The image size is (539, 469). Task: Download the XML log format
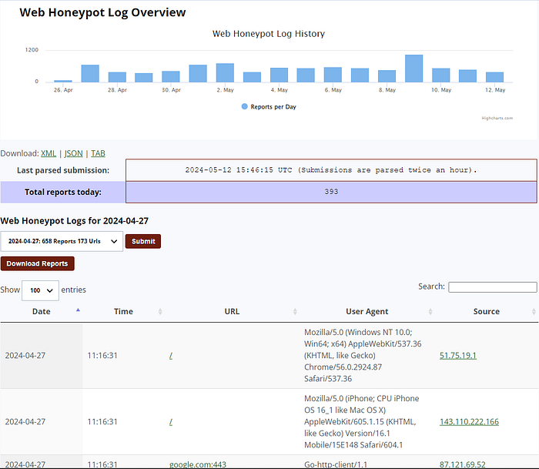(x=49, y=153)
